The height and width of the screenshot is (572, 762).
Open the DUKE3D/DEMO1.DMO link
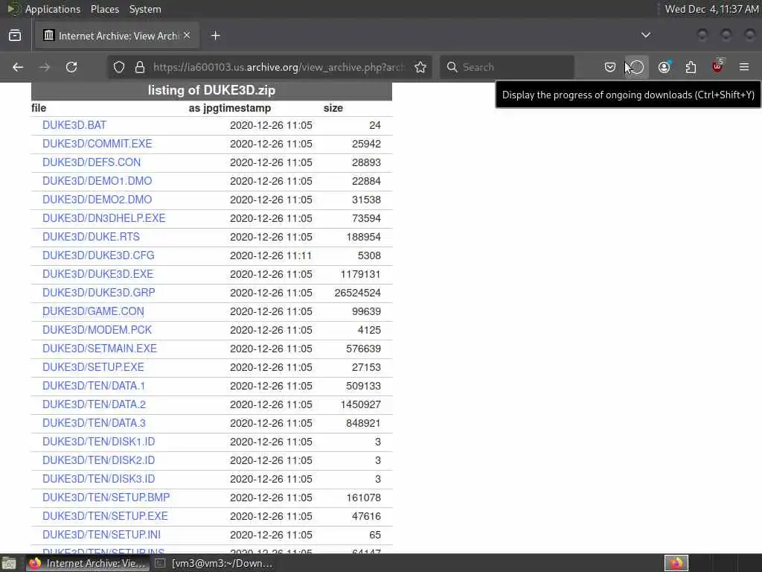click(x=97, y=181)
